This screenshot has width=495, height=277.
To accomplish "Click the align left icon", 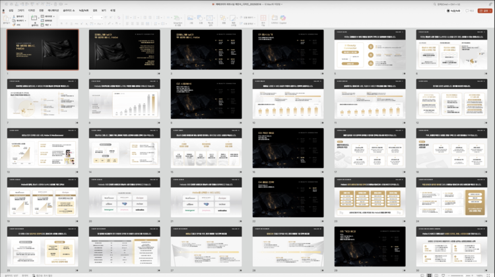I will 127,23.
